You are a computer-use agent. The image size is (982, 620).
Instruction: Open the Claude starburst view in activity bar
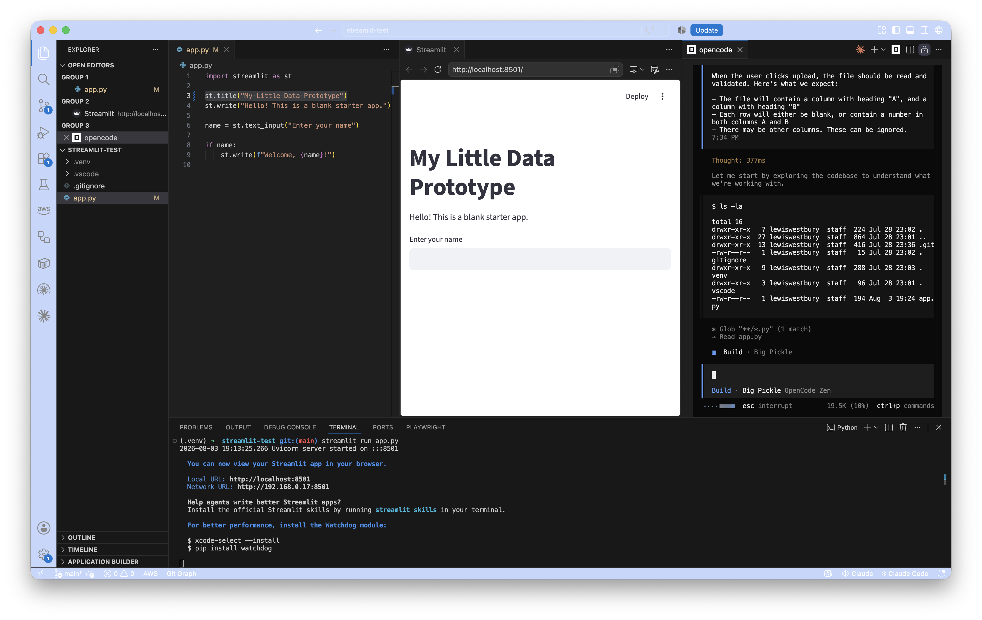coord(44,316)
